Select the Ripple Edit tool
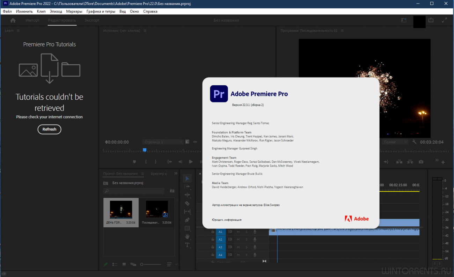 click(187, 195)
